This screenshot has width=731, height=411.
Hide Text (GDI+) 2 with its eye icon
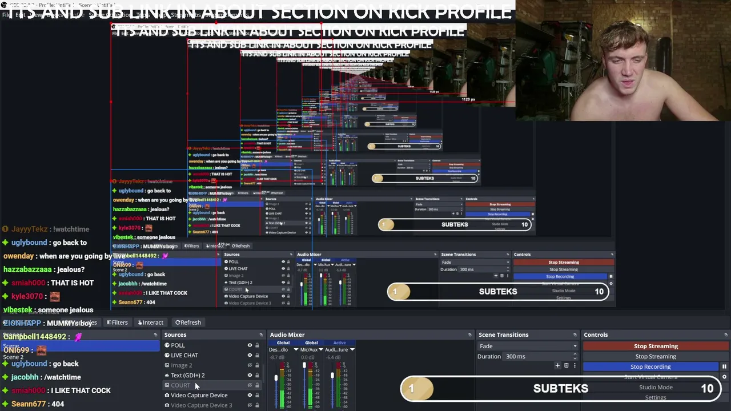pos(250,375)
